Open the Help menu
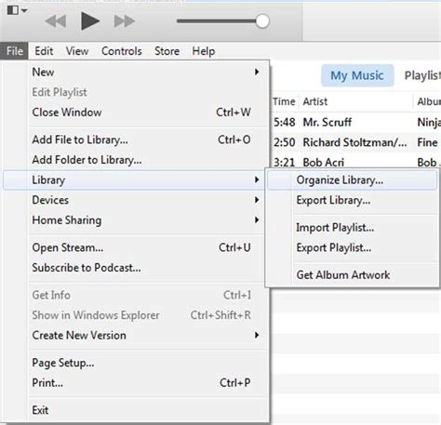The image size is (441, 425). pyautogui.click(x=204, y=51)
